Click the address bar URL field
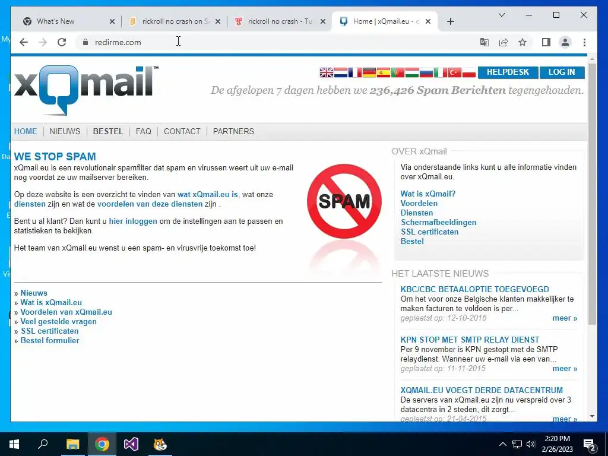 tap(279, 42)
